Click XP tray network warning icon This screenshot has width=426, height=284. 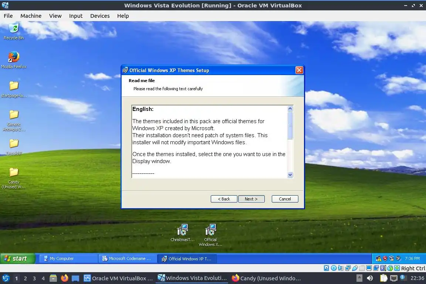378,258
